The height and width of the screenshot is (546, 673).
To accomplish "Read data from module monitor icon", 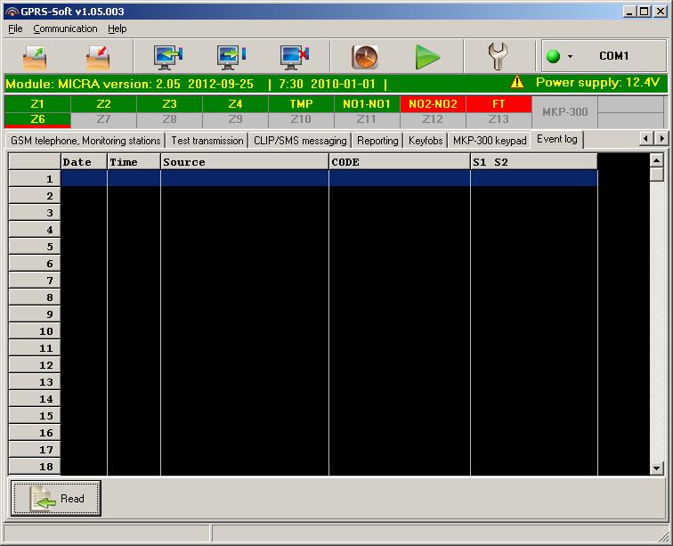I will pyautogui.click(x=168, y=57).
